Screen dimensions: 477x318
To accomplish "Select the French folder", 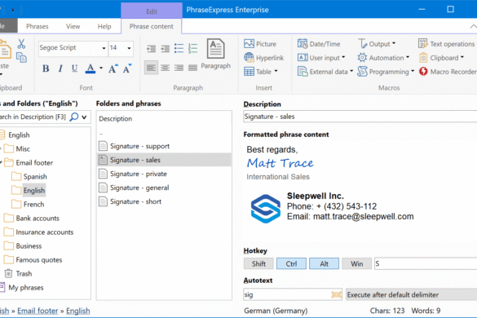I will tap(28, 204).
